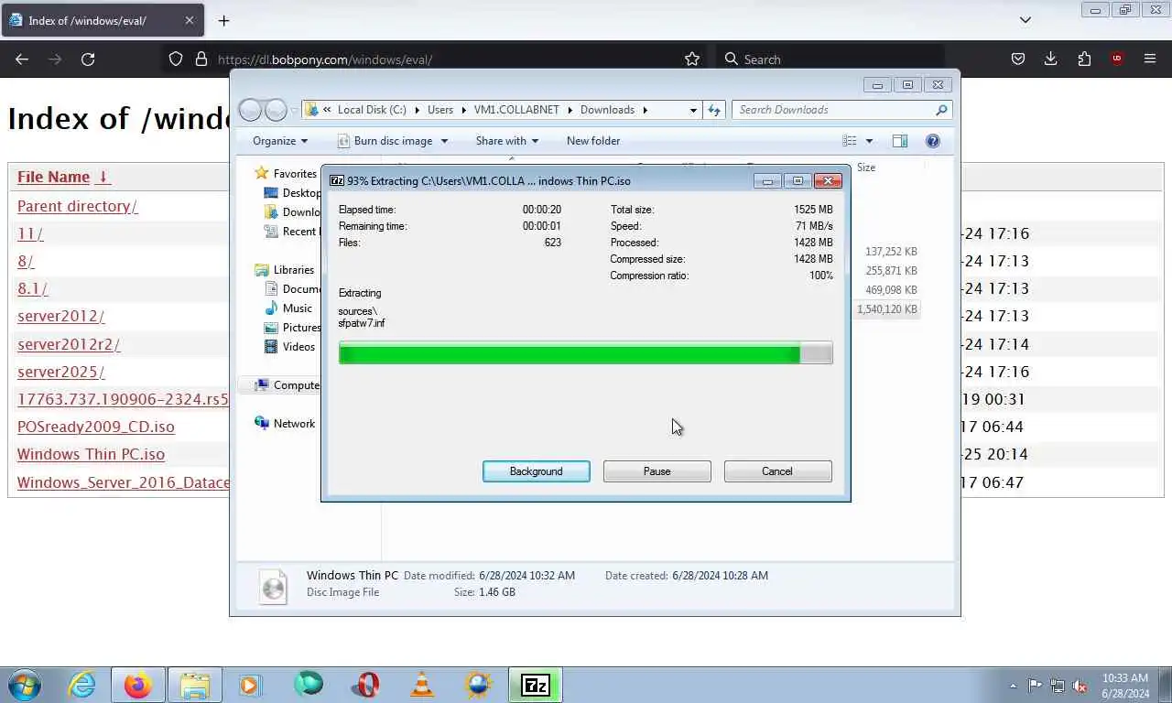Screen dimensions: 1172x703
Task: Download POSready2009_CD.iso
Action: point(95,427)
